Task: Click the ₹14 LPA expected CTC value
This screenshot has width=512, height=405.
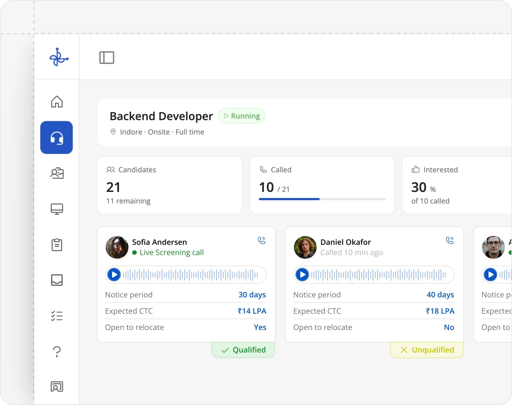Action: pos(252,311)
